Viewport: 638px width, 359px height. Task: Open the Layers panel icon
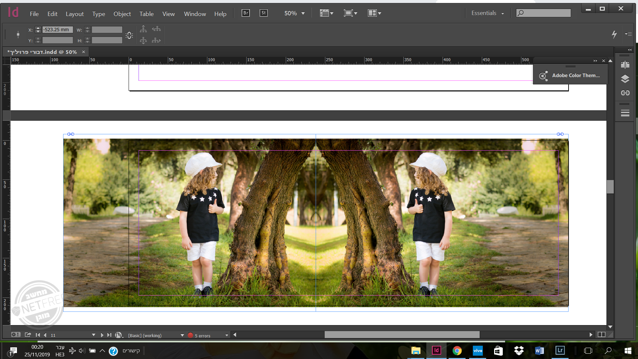coord(625,79)
